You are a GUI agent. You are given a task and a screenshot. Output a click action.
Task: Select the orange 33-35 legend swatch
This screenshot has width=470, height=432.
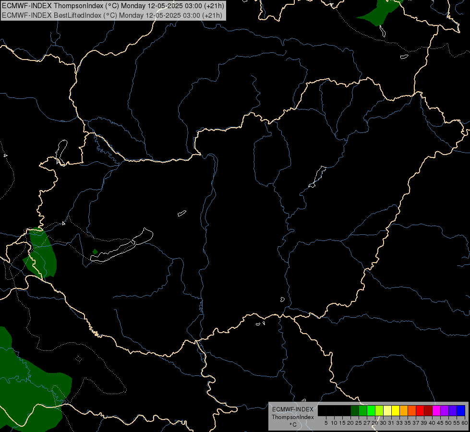pyautogui.click(x=404, y=410)
